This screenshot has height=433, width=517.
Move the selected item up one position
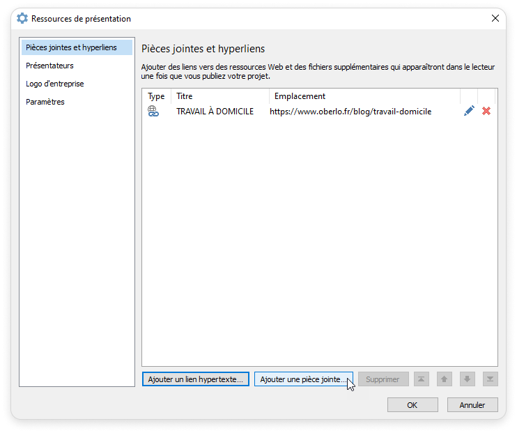pyautogui.click(x=444, y=379)
